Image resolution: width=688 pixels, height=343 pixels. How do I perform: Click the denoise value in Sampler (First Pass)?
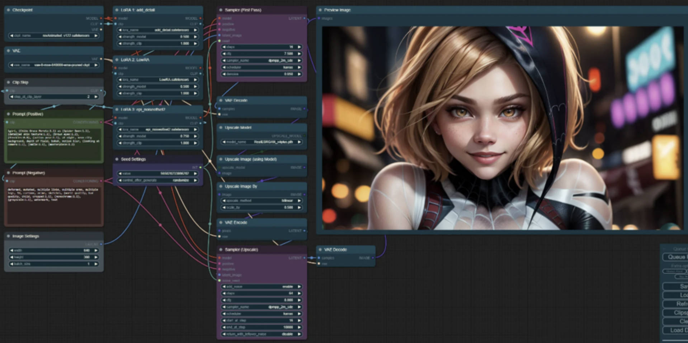tap(288, 74)
